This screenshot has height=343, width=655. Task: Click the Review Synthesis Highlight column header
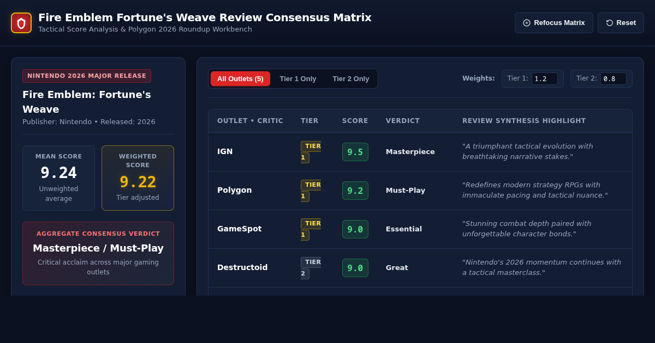tap(524, 121)
